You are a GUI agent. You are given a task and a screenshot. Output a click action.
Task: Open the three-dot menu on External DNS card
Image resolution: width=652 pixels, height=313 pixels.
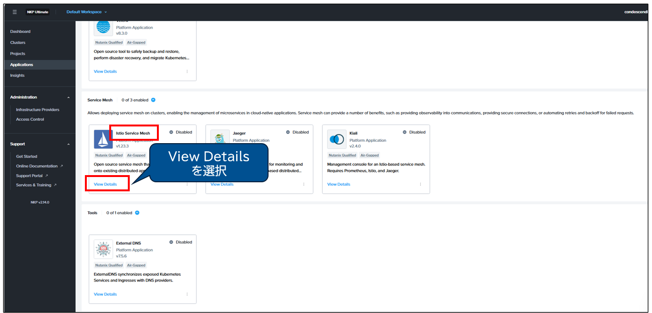187,294
